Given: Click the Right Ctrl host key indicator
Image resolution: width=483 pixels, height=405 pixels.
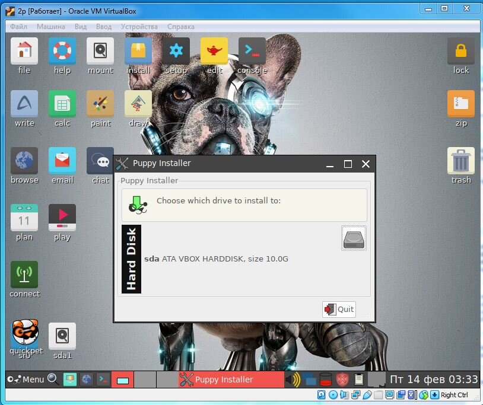Looking at the screenshot, I should click(455, 395).
